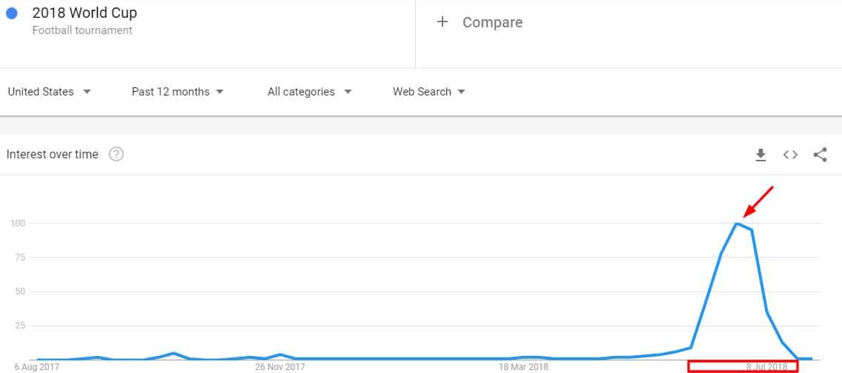Screen dimensions: 842x373
Task: Click the 18 Mar 2018 axis label
Action: (x=523, y=367)
